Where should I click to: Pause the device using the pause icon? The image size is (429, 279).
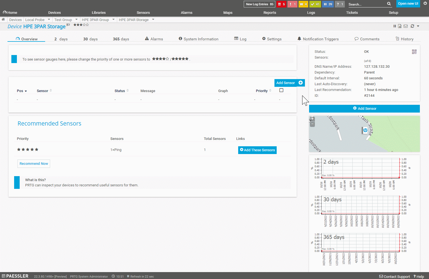point(395,26)
